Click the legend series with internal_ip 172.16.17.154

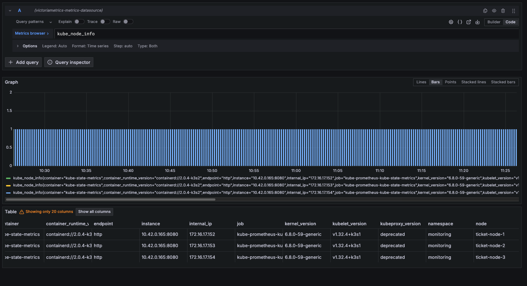[266, 192]
